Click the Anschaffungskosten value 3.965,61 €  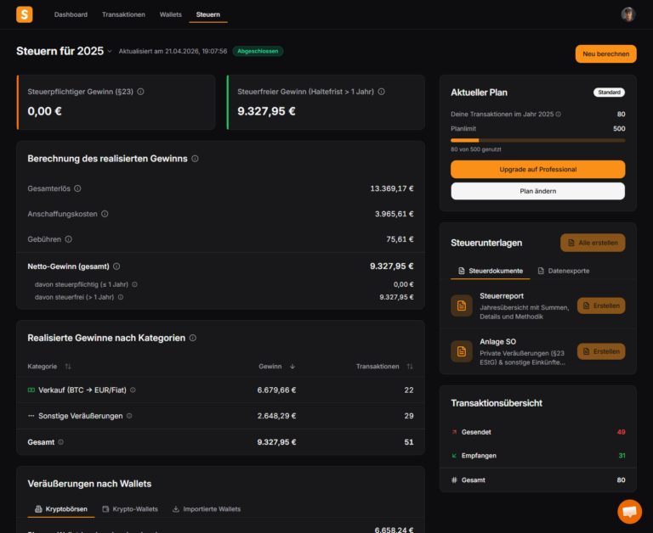click(394, 214)
